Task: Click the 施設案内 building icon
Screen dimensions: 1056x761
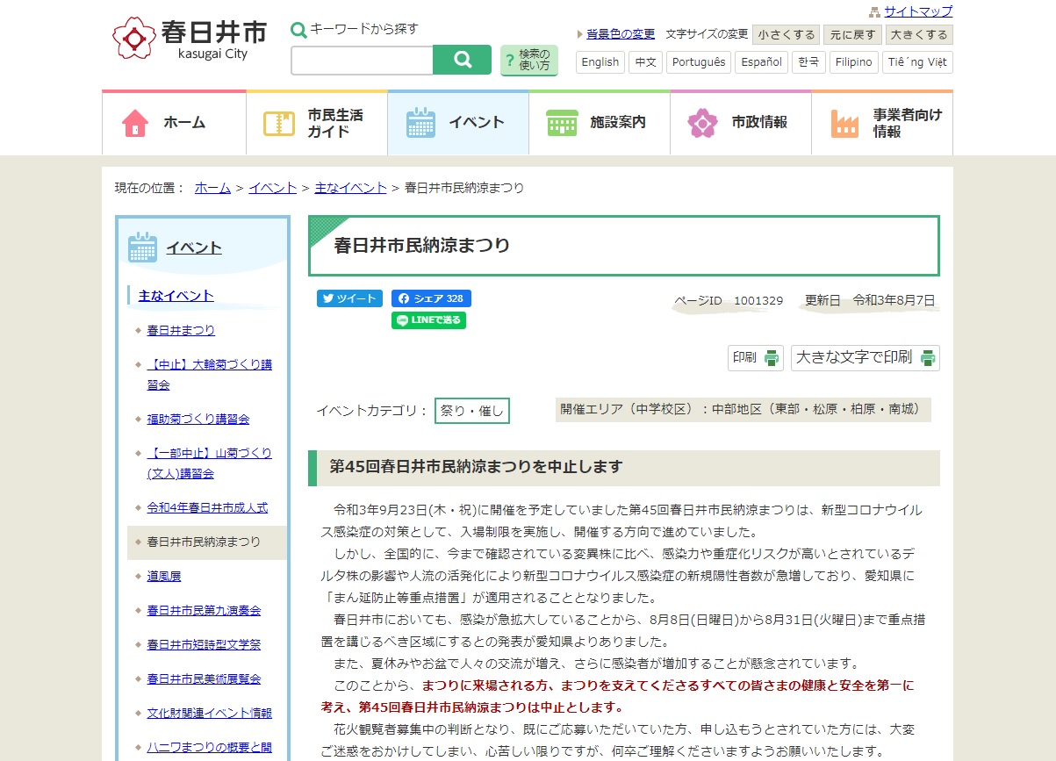Action: coord(562,123)
